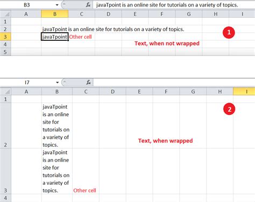Select column G header in top sheet
The image size is (255, 202).
(x=189, y=14)
